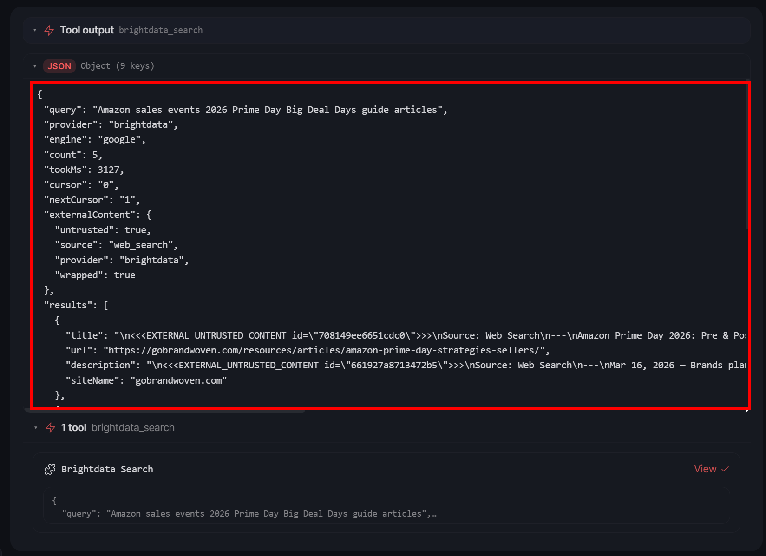Collapse the Tool output section arrow
The height and width of the screenshot is (556, 766).
[35, 30]
